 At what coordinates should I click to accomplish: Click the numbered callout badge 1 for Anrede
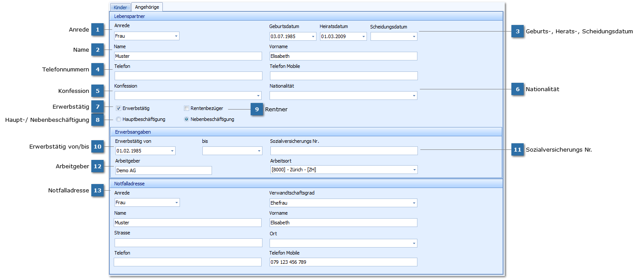[x=97, y=30]
